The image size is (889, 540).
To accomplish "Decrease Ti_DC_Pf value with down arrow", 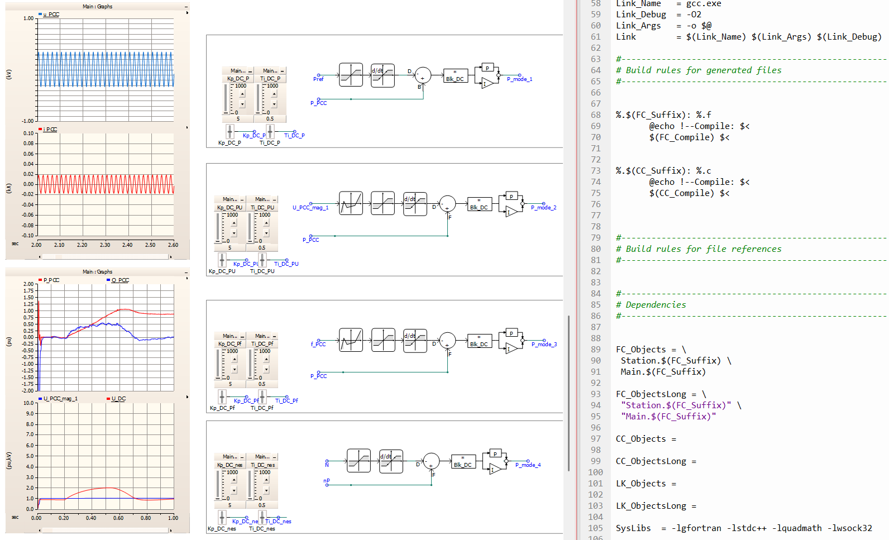I will coord(266,370).
